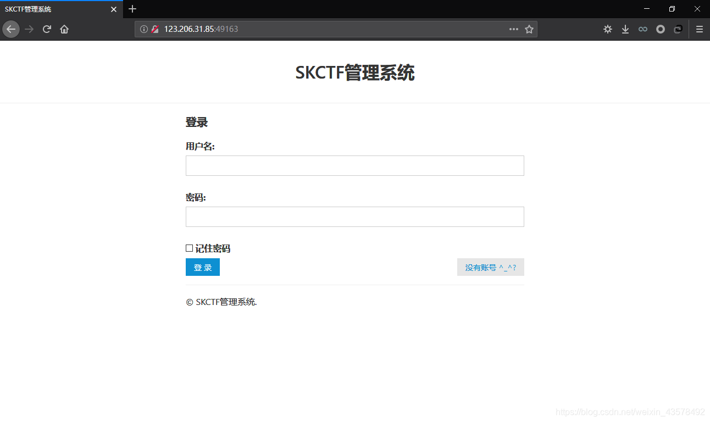Image resolution: width=710 pixels, height=422 pixels.
Task: Bookmark the page via the star icon
Action: (x=529, y=29)
